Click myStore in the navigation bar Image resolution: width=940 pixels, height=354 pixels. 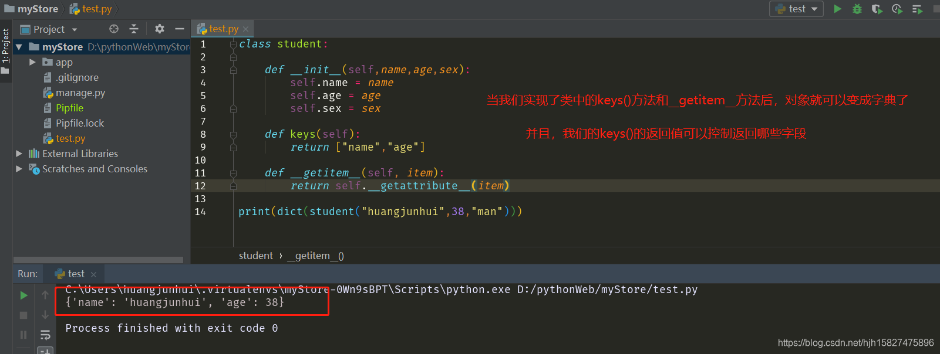(32, 9)
